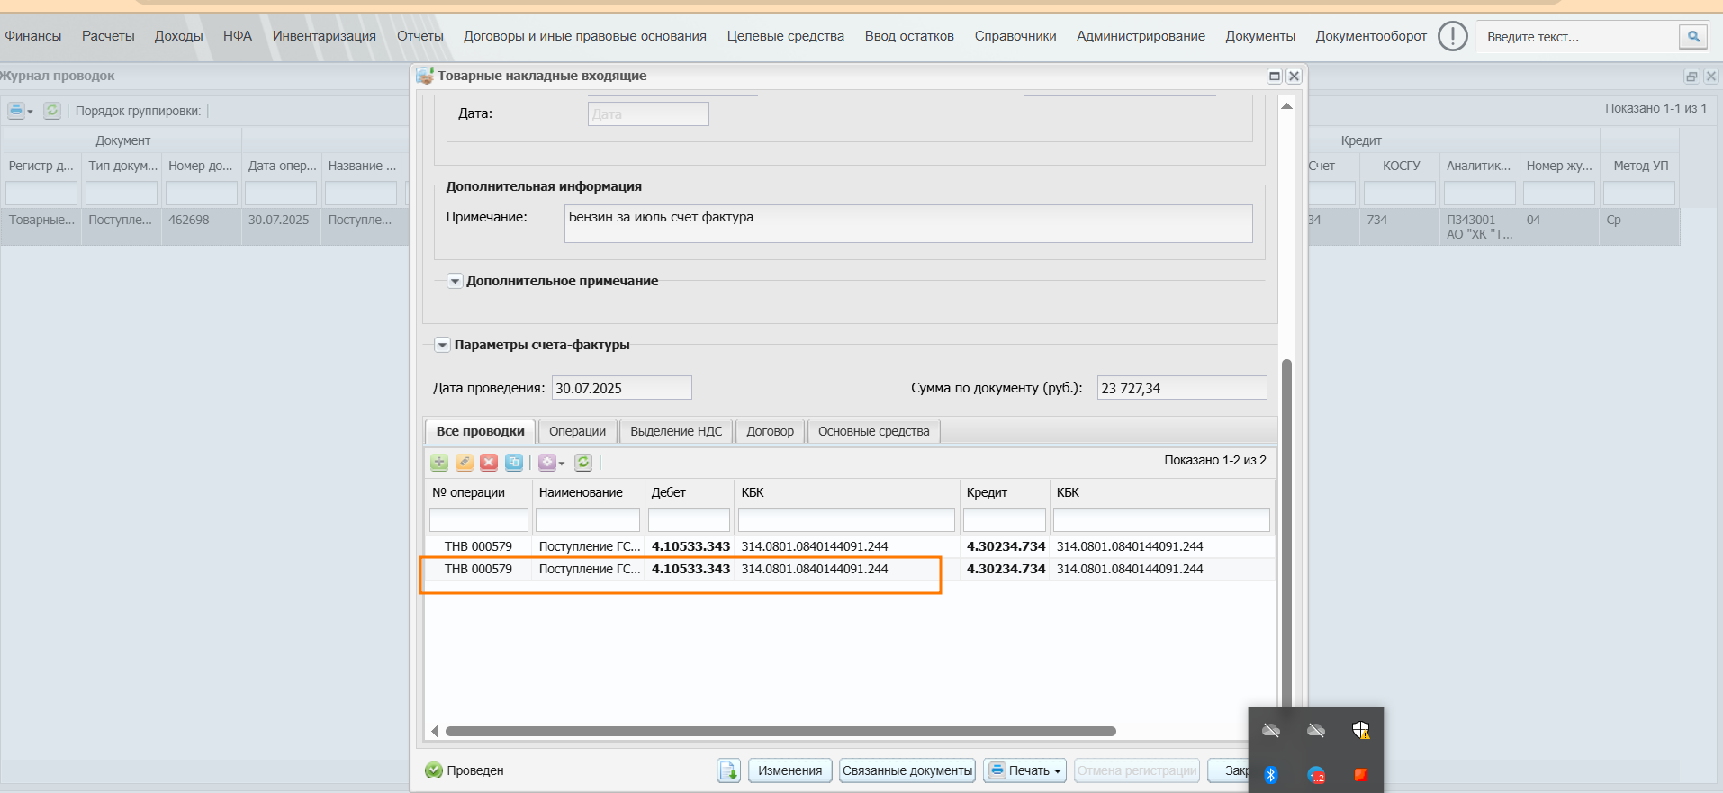
Task: Select the Все проводки tab
Action: tap(481, 431)
